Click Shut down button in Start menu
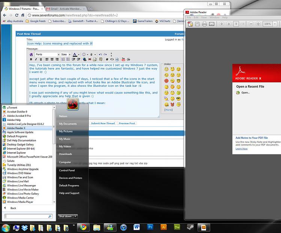 [x=66, y=216]
